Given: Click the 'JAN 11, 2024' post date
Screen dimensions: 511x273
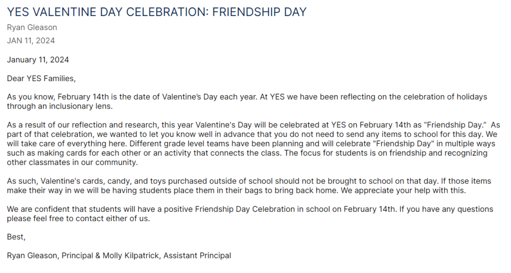Looking at the screenshot, I should pyautogui.click(x=31, y=41).
